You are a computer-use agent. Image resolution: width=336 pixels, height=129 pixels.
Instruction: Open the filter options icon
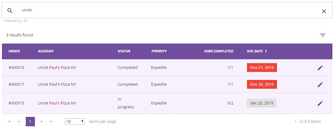[322, 35]
